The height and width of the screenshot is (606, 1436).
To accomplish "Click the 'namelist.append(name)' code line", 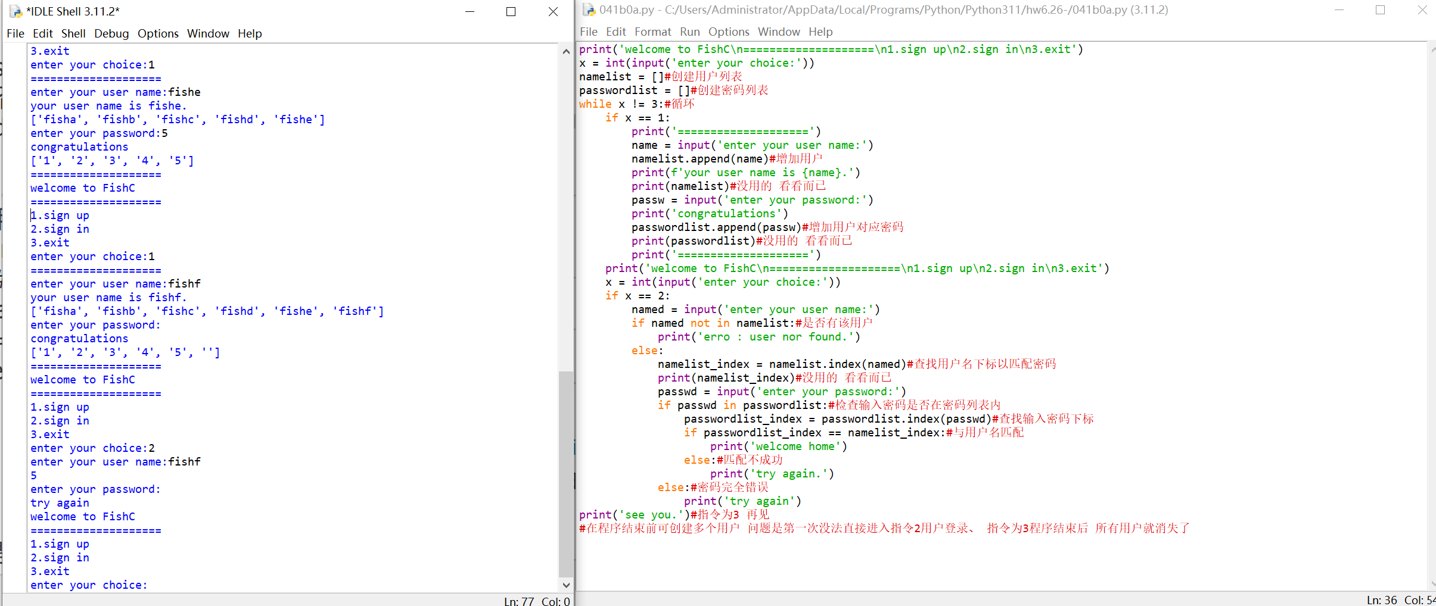I will (x=727, y=159).
